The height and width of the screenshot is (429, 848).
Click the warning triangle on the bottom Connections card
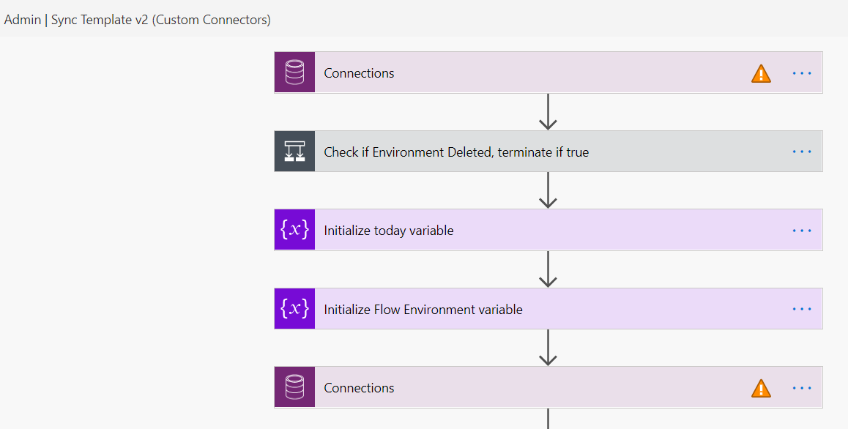(x=761, y=387)
